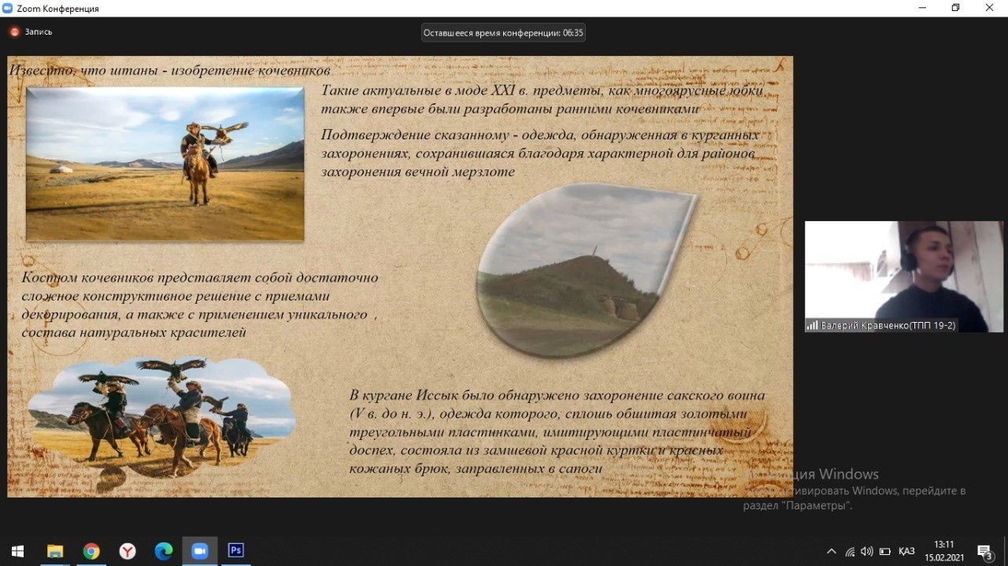Check battery status in system tray
The width and height of the screenshot is (1008, 566).
884,551
